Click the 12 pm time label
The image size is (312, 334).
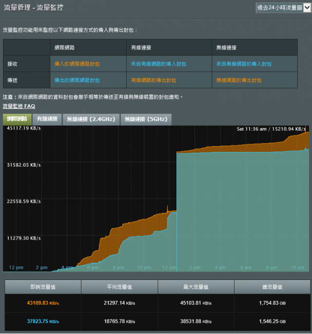[16, 268]
